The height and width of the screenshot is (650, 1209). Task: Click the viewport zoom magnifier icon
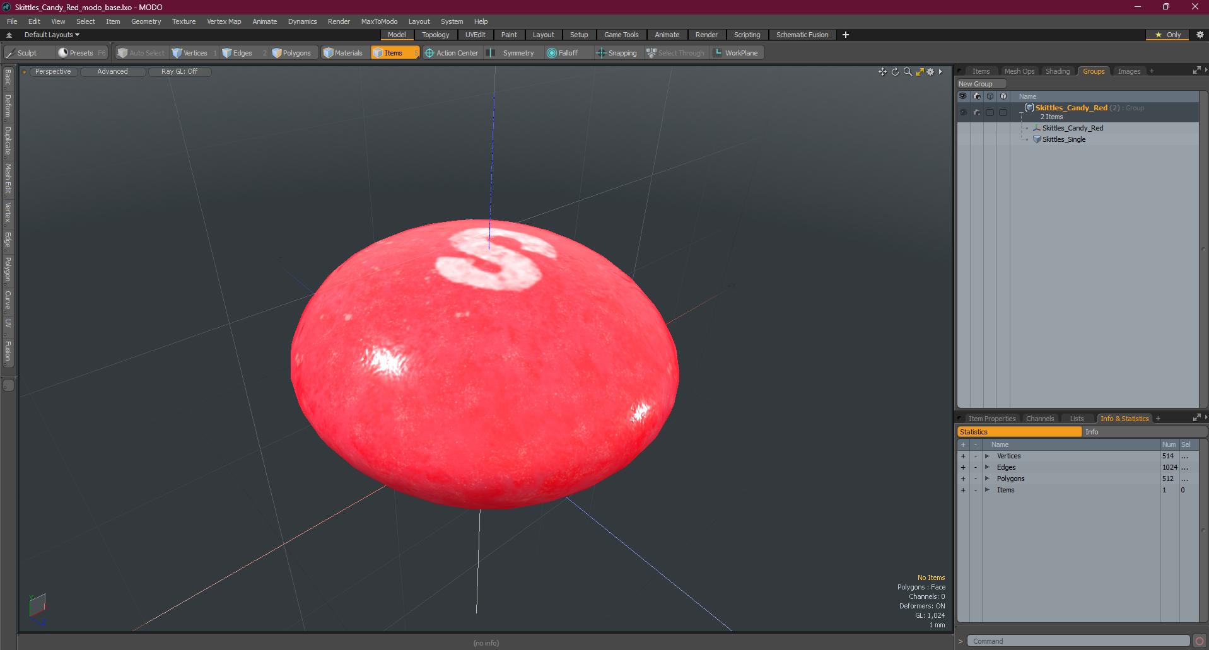908,72
